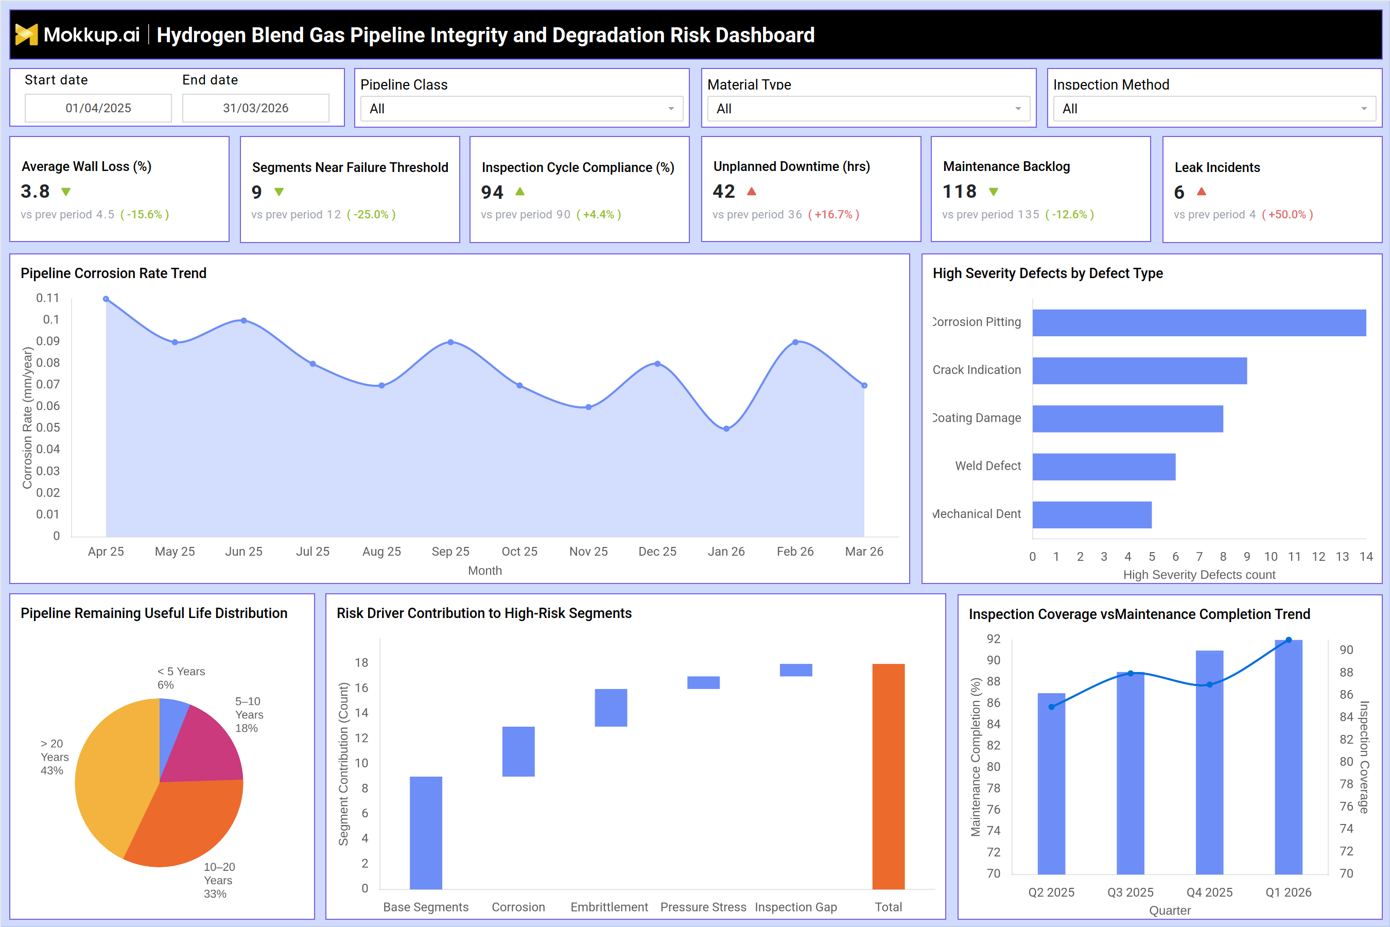This screenshot has width=1390, height=927.
Task: Click the Mokkup.ai logo icon
Action: [x=26, y=35]
